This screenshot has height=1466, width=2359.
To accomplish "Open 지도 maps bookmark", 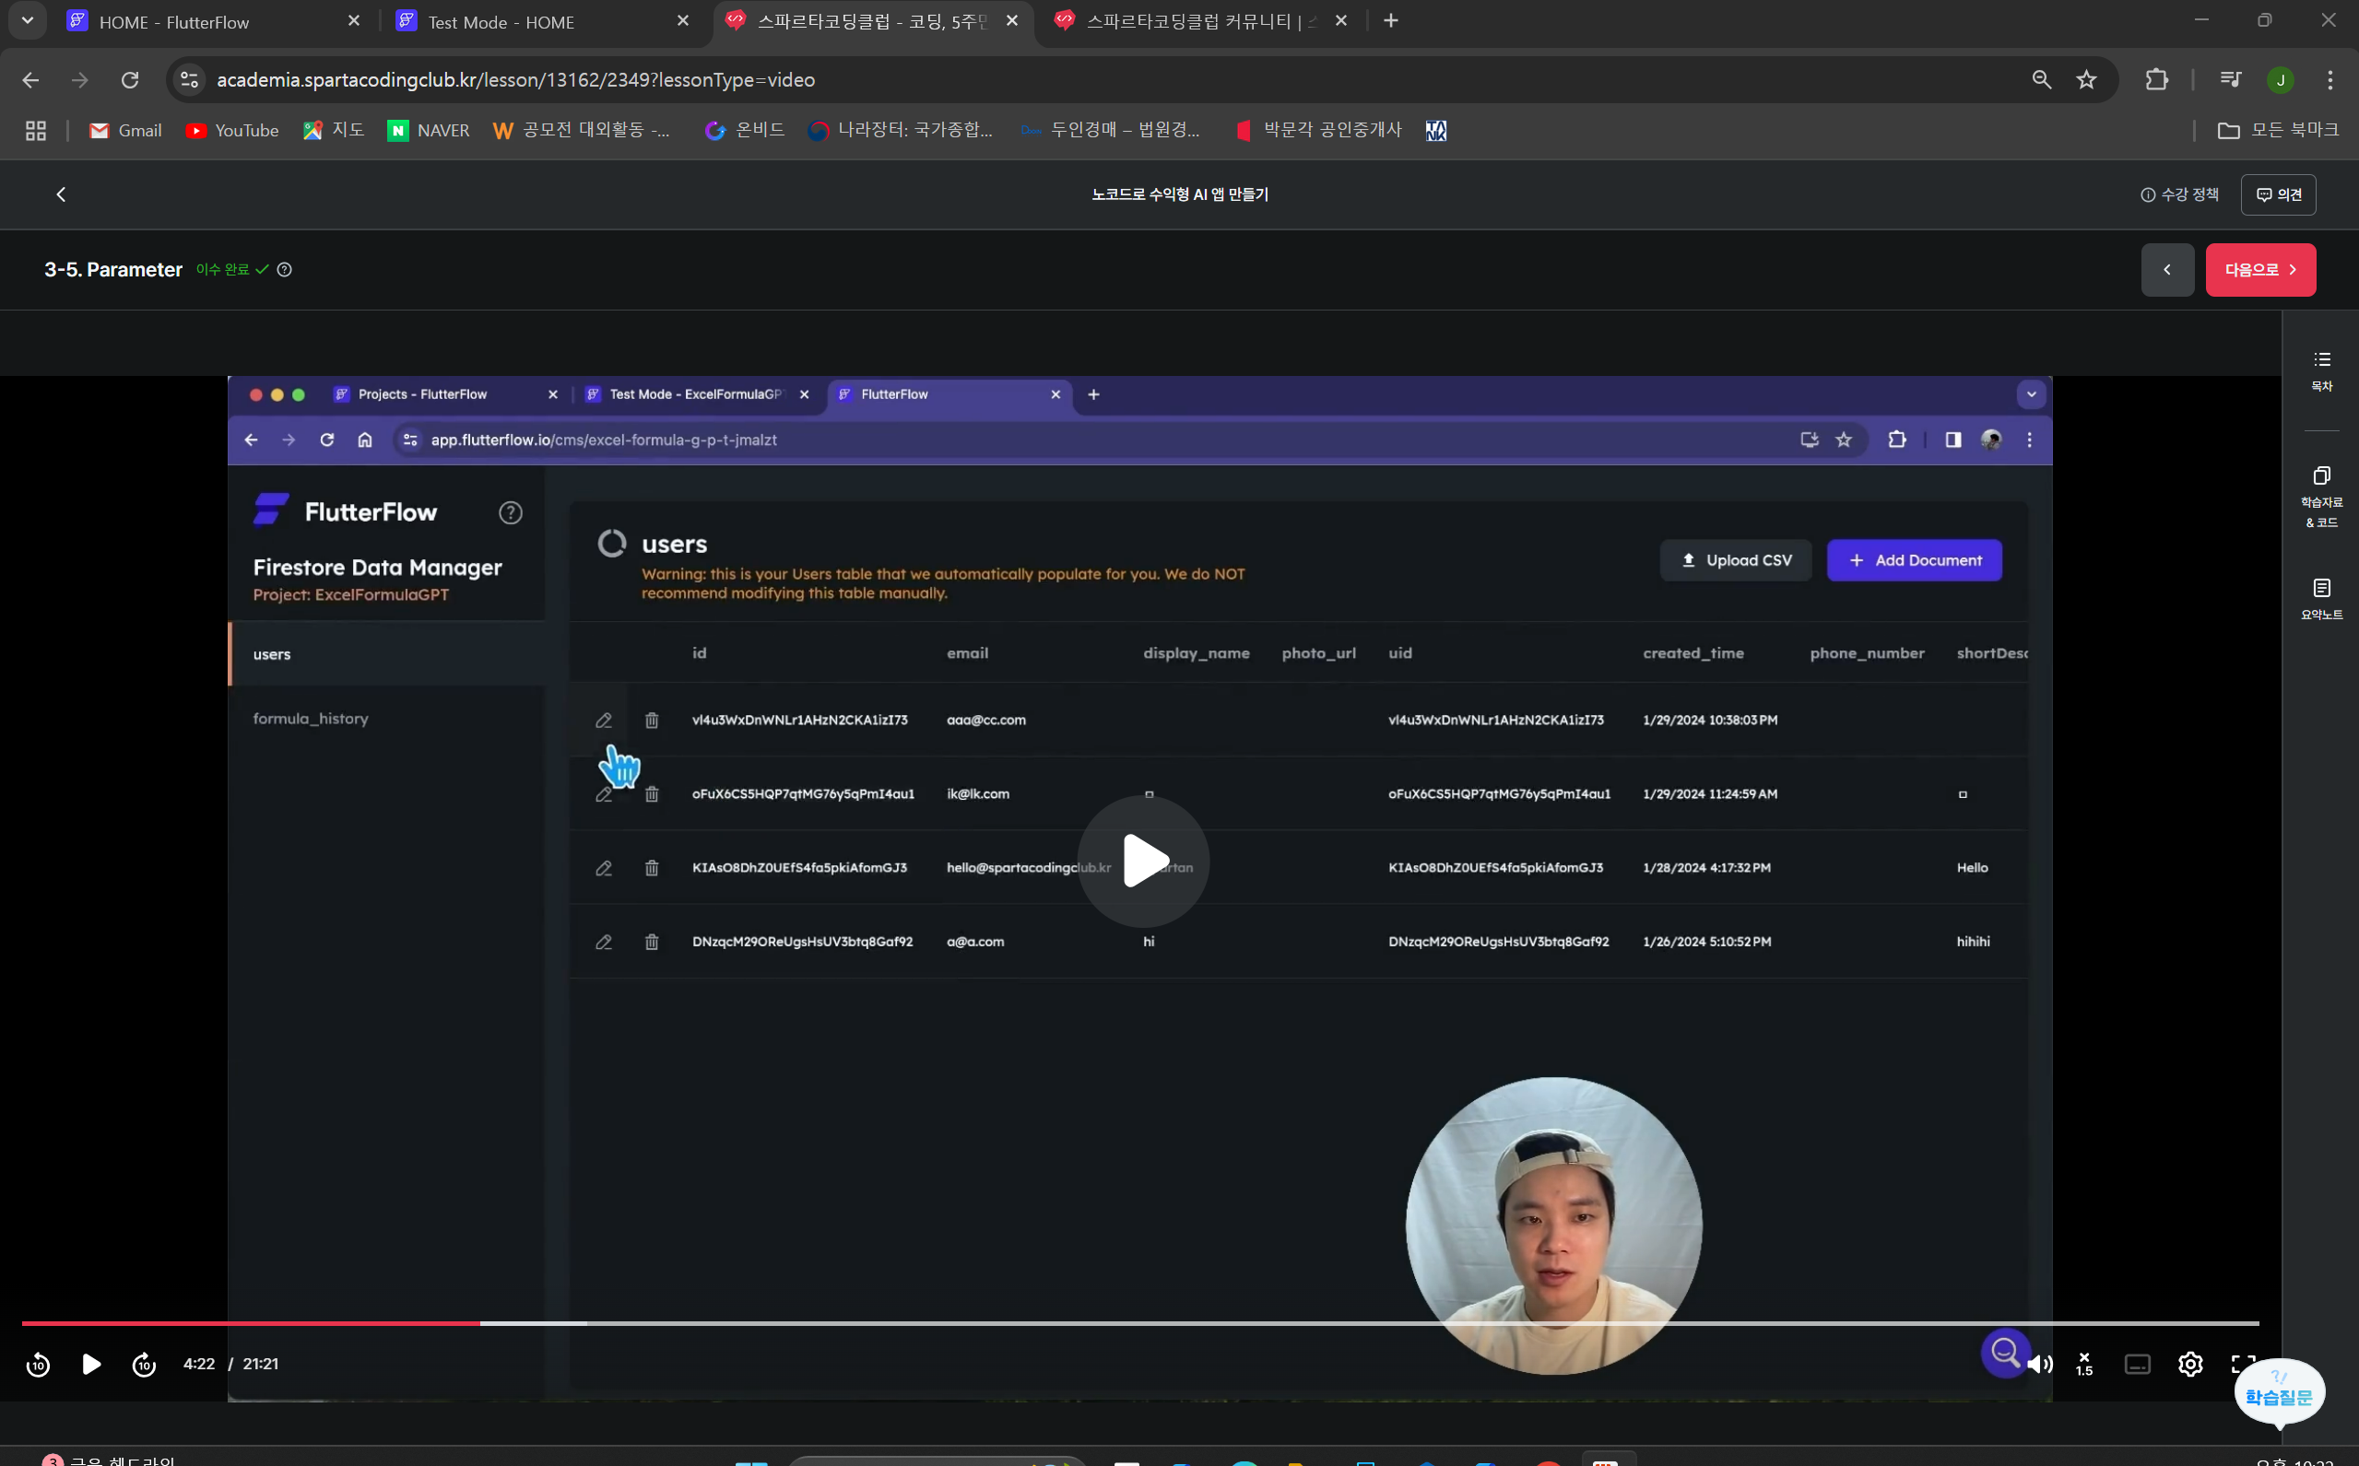I will [334, 131].
